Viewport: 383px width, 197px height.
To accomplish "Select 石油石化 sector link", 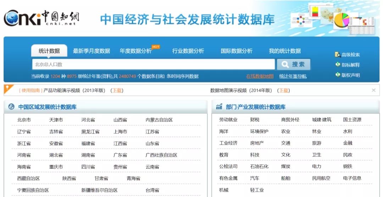I will point(259,167).
